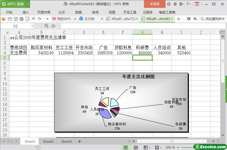This screenshot has width=227, height=150.
Task: Select cell 科研费 in row 3
Action: [x=142, y=48]
